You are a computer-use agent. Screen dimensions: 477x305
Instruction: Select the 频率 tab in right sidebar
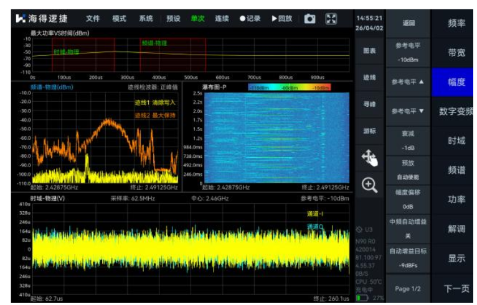point(456,24)
